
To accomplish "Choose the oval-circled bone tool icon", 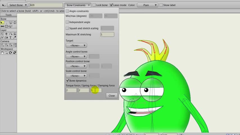I will 6,26.
